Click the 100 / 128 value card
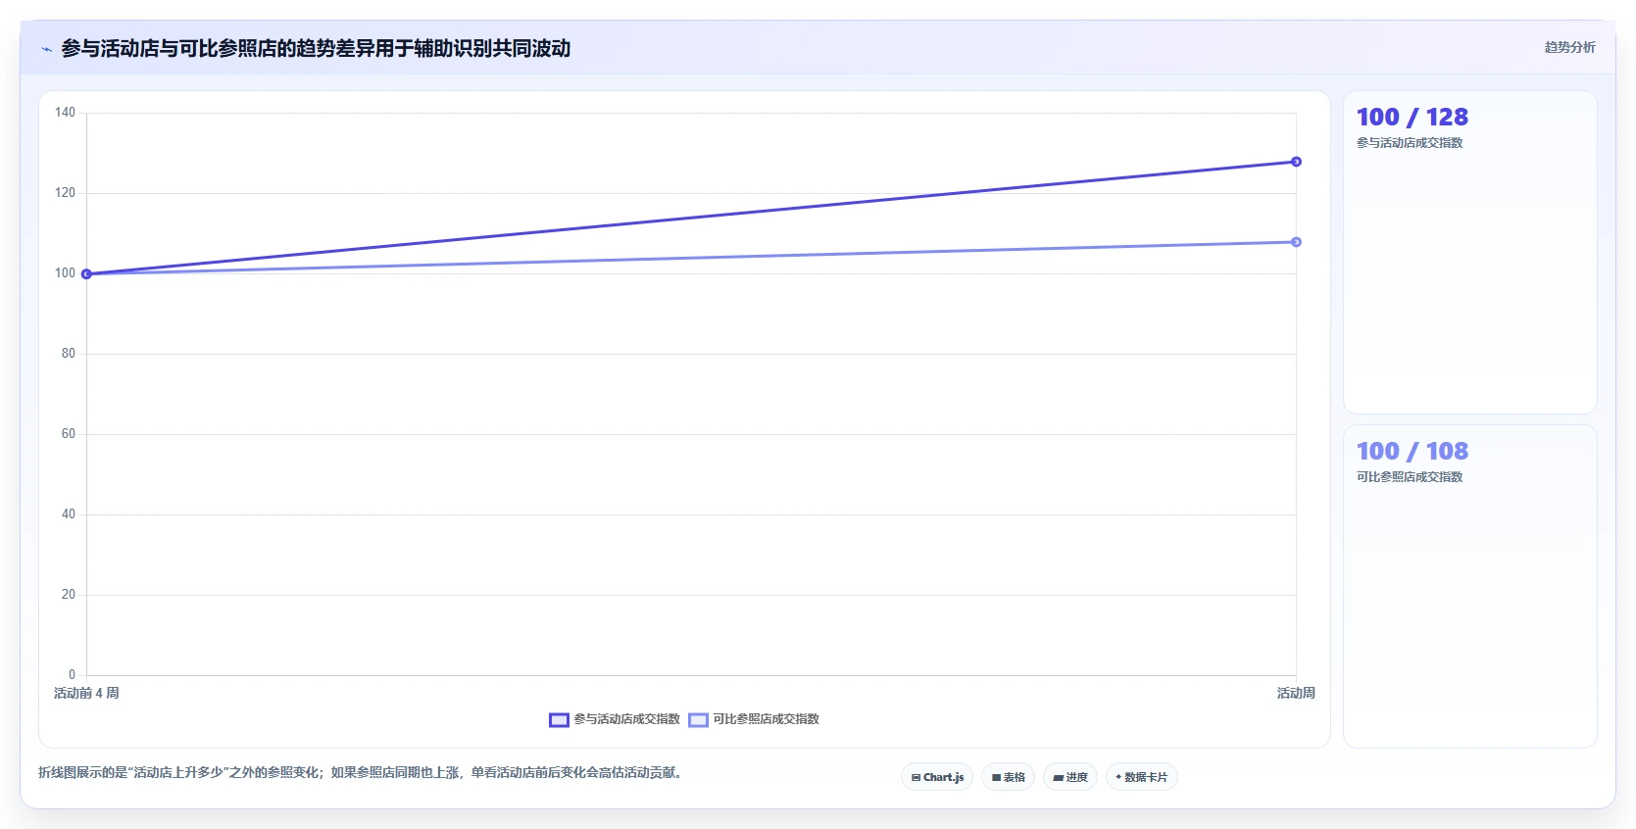Screen dimensions: 1636x829 click(x=1469, y=252)
